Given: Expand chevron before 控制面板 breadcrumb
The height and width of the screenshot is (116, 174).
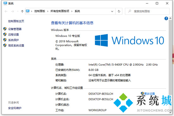Looking at the screenshot, I should 32,11.
